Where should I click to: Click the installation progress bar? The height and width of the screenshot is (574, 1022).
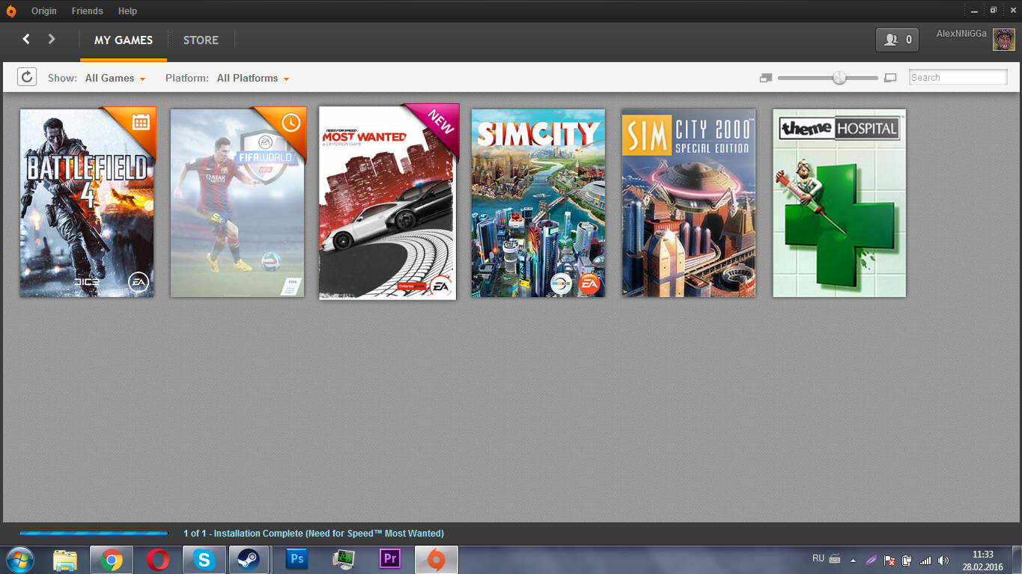(x=94, y=534)
